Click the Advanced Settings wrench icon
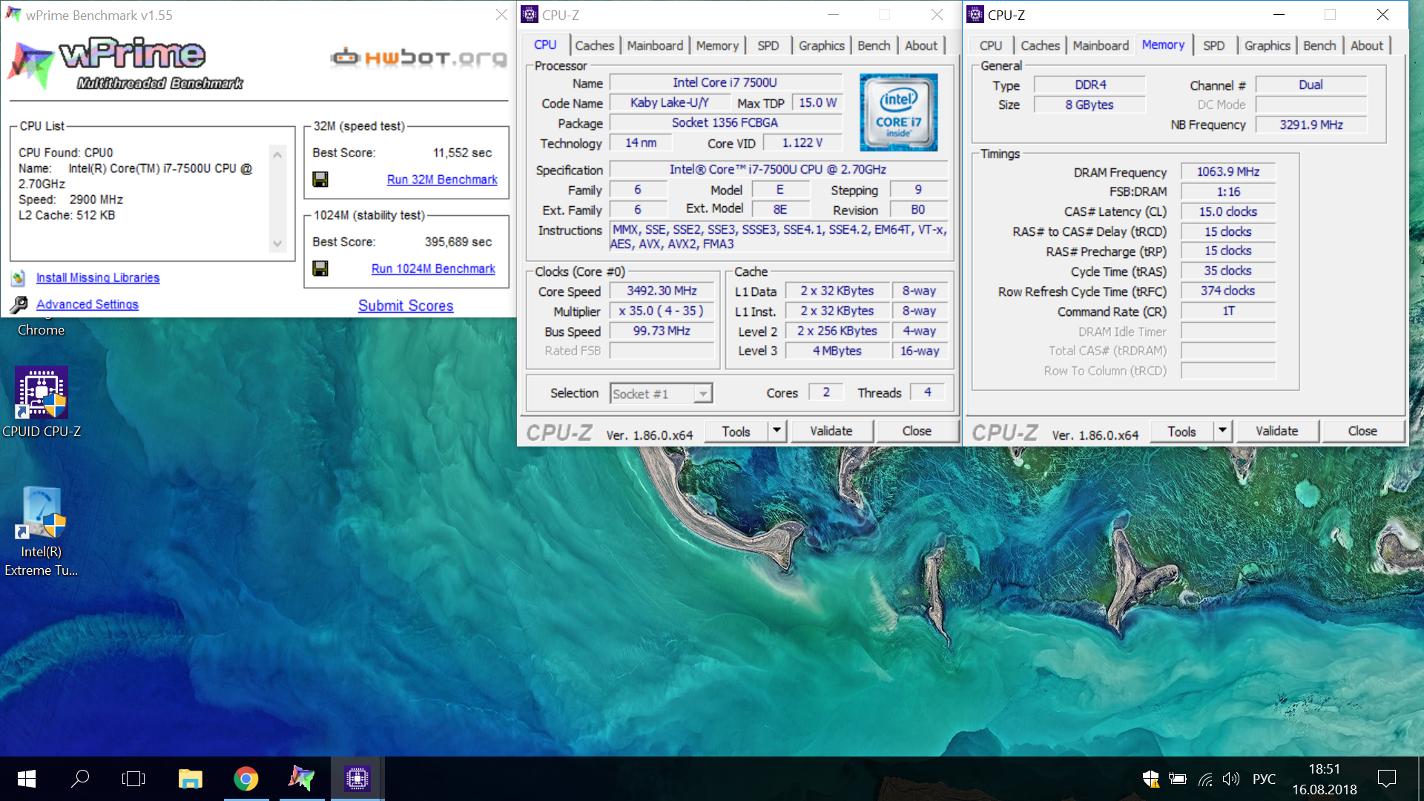Viewport: 1424px width, 801px height. 19,305
